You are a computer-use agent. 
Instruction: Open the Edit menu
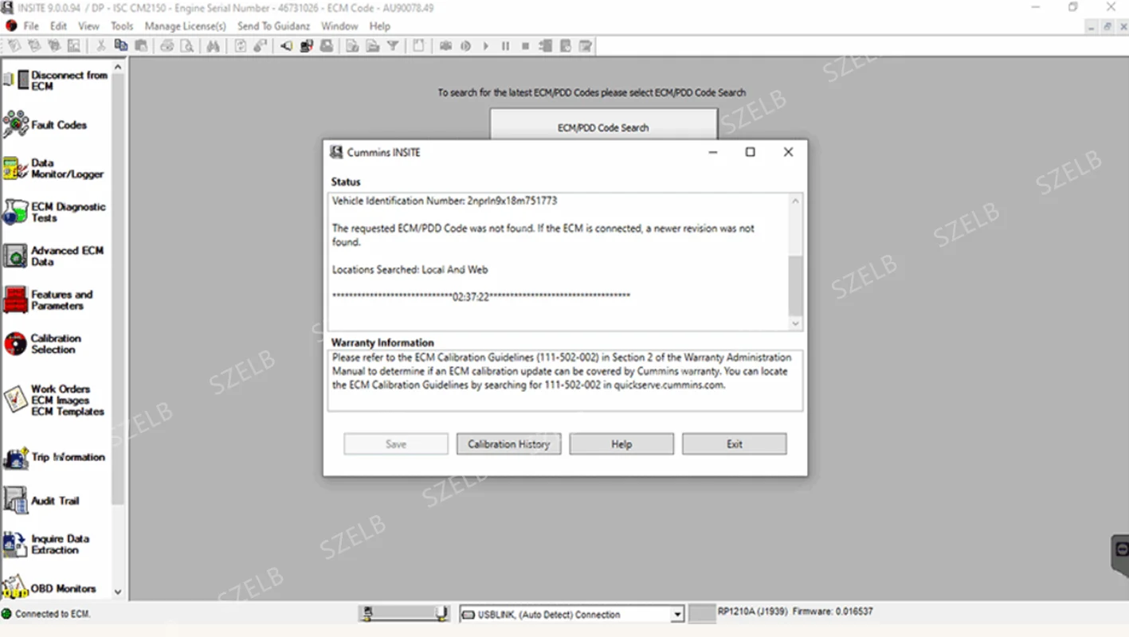58,26
